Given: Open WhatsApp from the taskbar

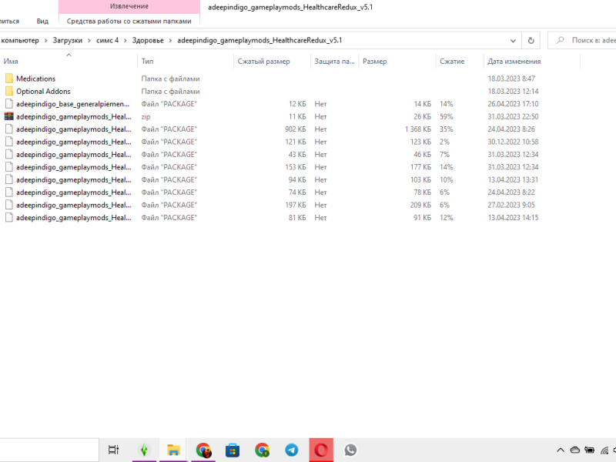Looking at the screenshot, I should 350,450.
